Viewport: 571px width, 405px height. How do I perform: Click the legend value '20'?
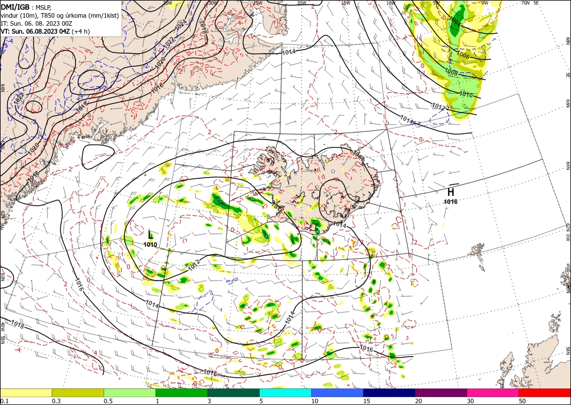click(x=419, y=401)
